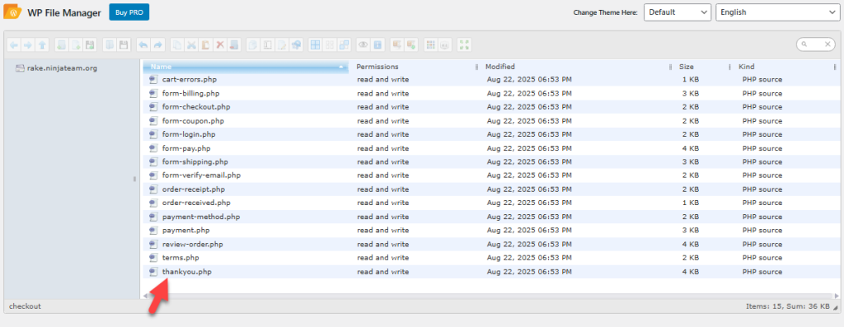Select the terms.php file
Screen dimensions: 844x327
pos(490,258)
